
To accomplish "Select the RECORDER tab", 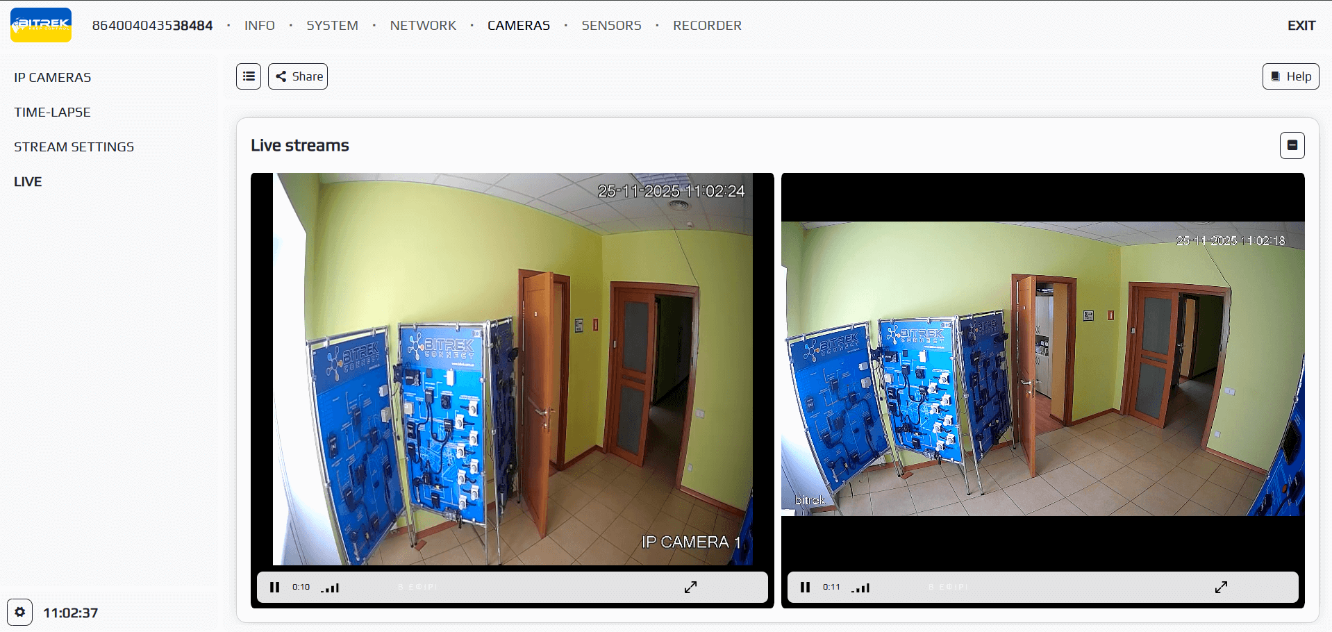I will [x=707, y=26].
